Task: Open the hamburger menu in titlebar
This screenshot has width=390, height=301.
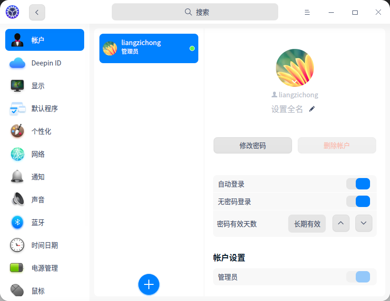Action: click(x=307, y=12)
